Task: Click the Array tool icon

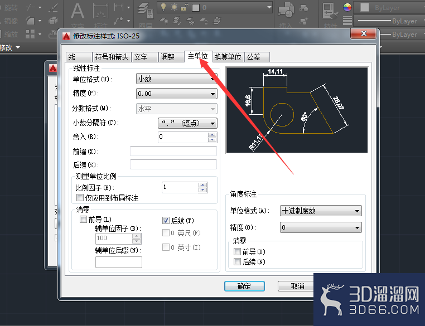Action: [30, 34]
